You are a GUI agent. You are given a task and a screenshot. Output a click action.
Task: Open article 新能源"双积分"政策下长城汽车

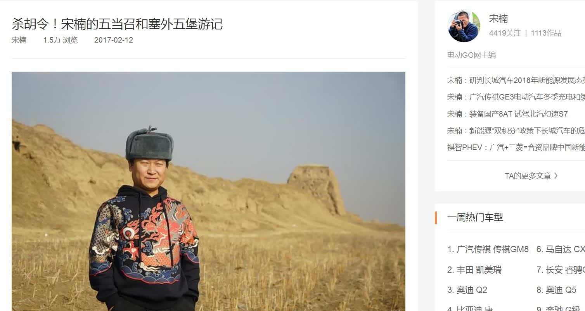(516, 131)
